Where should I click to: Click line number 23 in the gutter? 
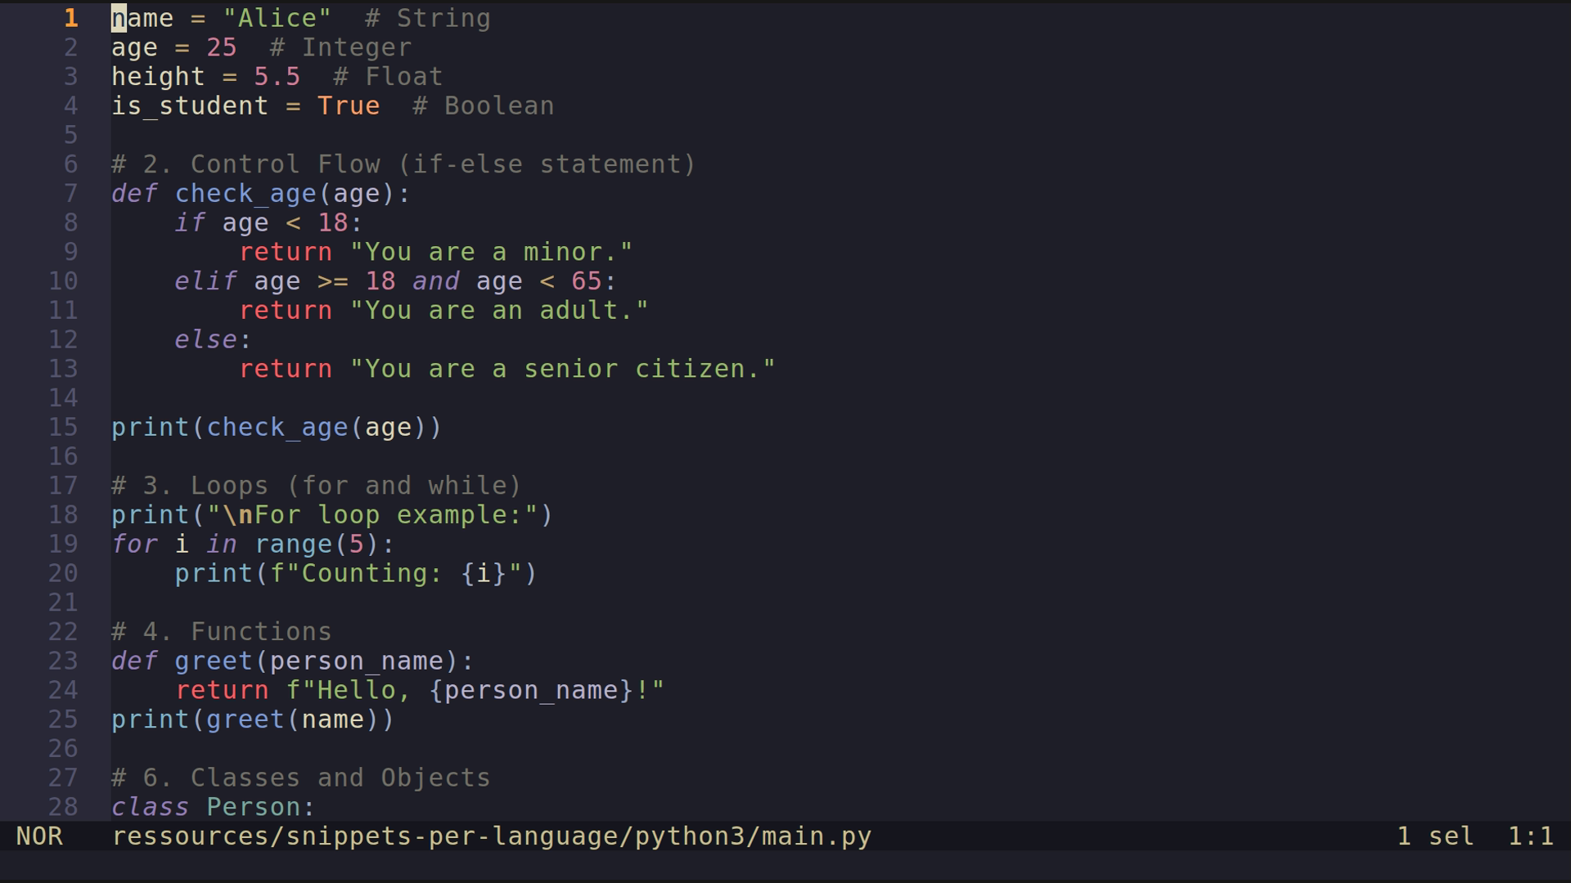point(63,661)
